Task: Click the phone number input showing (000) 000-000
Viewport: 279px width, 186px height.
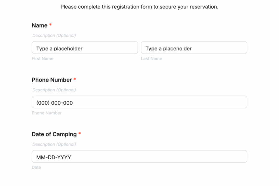Action: tap(139, 102)
